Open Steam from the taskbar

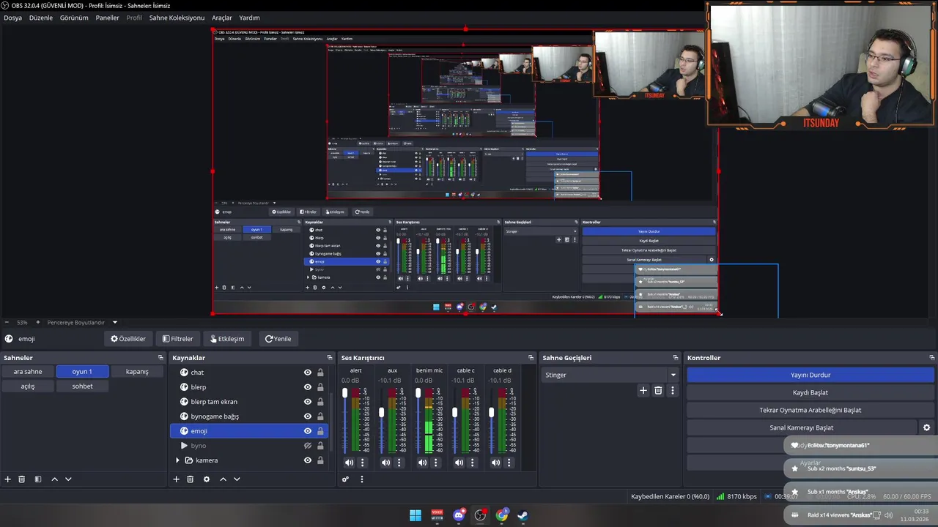(522, 515)
